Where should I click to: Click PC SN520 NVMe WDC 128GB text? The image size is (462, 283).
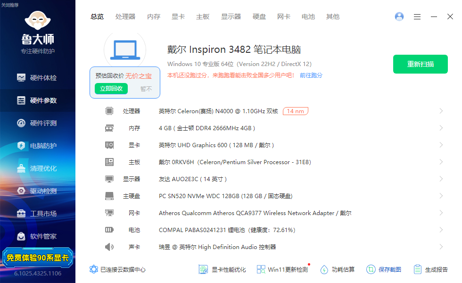(199, 196)
